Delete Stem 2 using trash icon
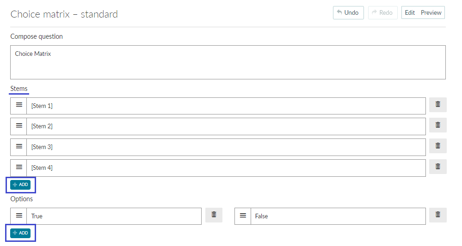Image resolution: width=462 pixels, height=246 pixels. point(437,125)
